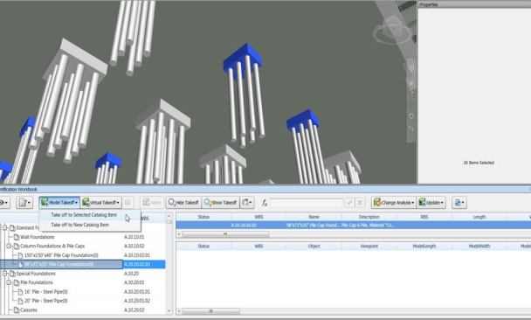Click the upper grid Name column header

click(x=314, y=217)
